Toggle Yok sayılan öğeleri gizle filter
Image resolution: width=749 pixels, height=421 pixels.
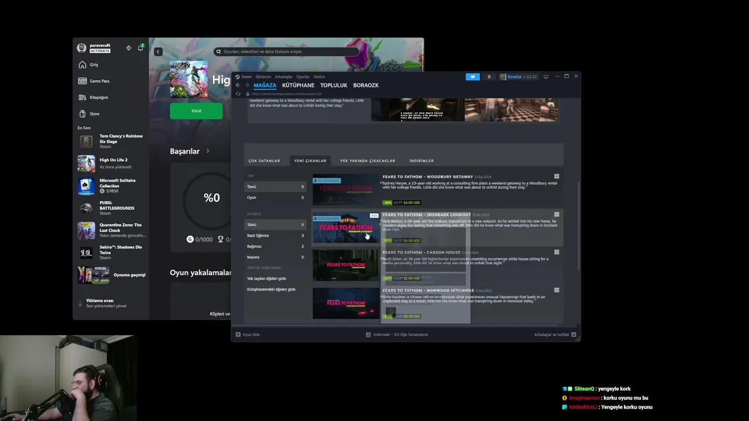(x=267, y=278)
